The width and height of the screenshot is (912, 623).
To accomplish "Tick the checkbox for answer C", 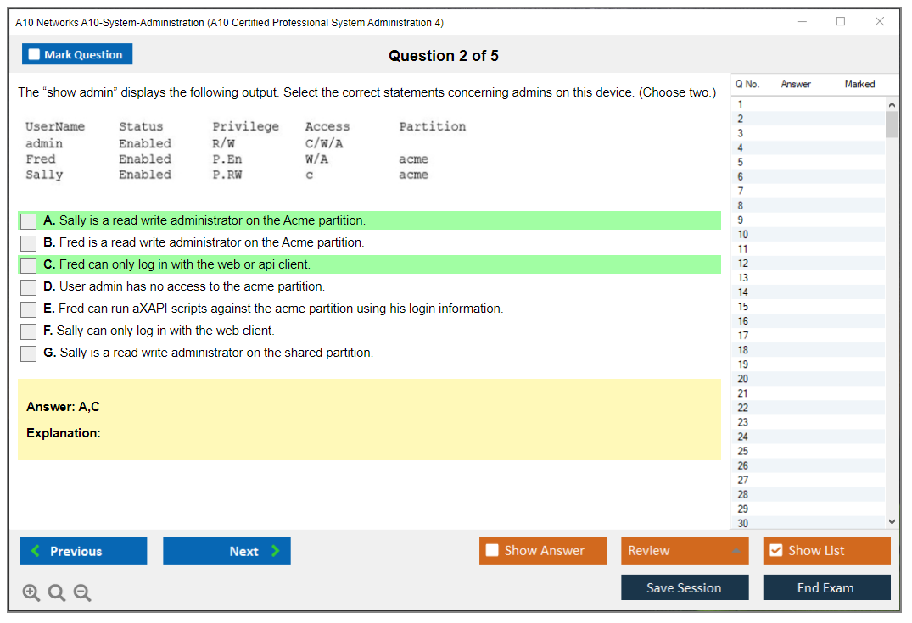I will tap(29, 265).
